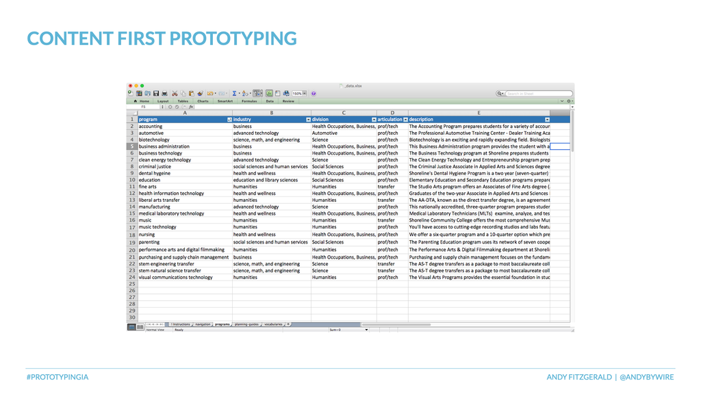This screenshot has width=701, height=394.
Task: Open the purple Help icon
Action: pyautogui.click(x=314, y=93)
